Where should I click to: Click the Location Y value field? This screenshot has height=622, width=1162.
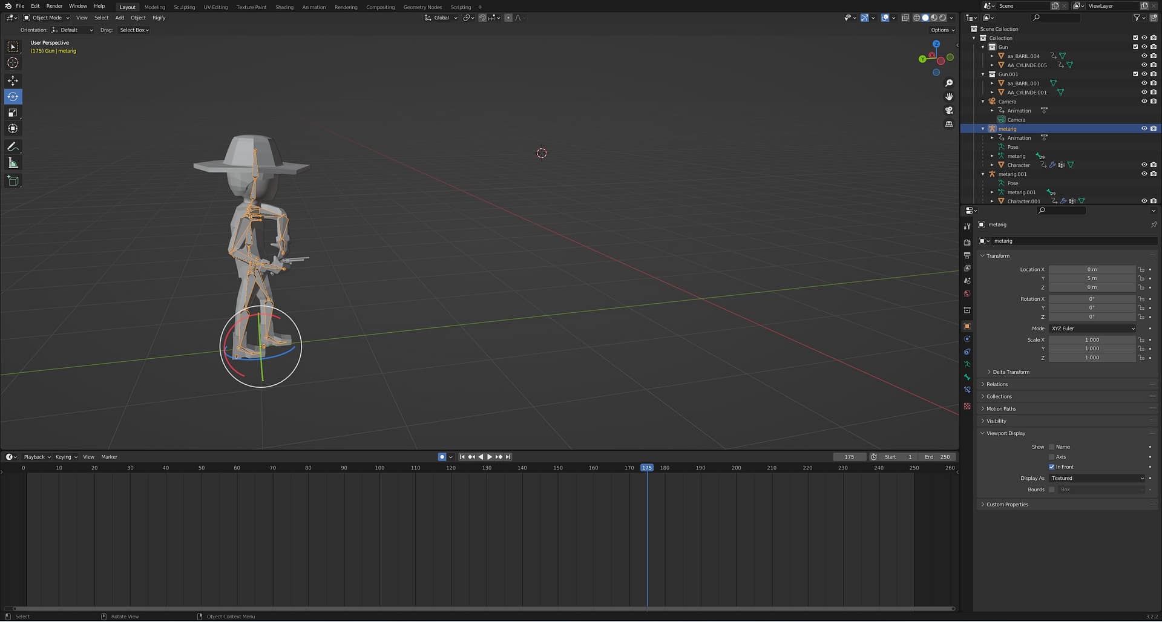coord(1092,278)
